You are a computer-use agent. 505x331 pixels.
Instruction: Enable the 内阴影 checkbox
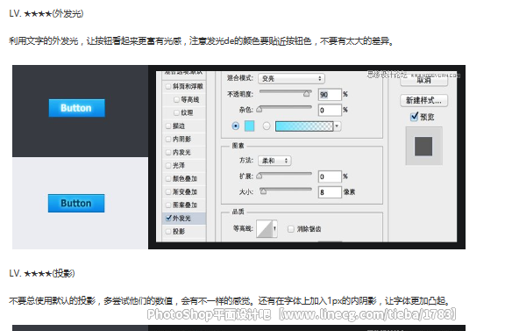[167, 139]
